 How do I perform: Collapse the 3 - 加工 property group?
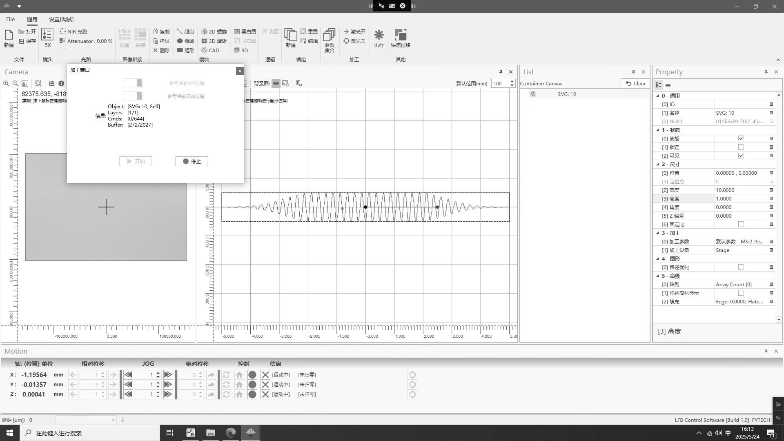pyautogui.click(x=657, y=233)
